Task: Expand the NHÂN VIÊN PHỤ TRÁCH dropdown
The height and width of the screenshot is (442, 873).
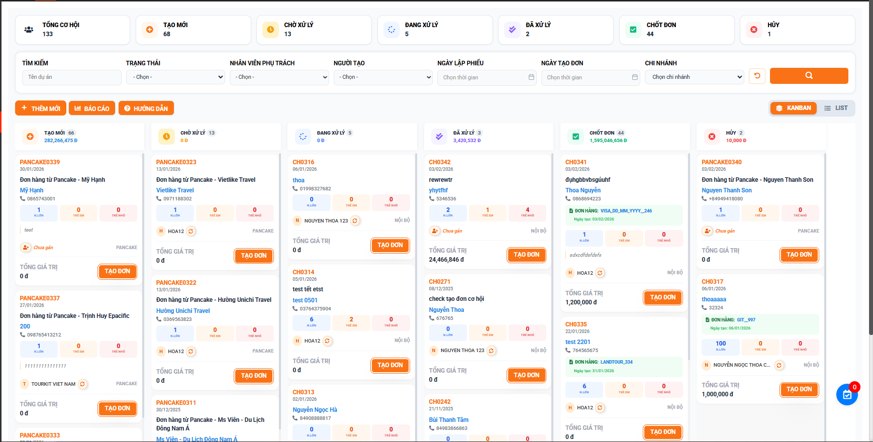Action: (x=279, y=77)
